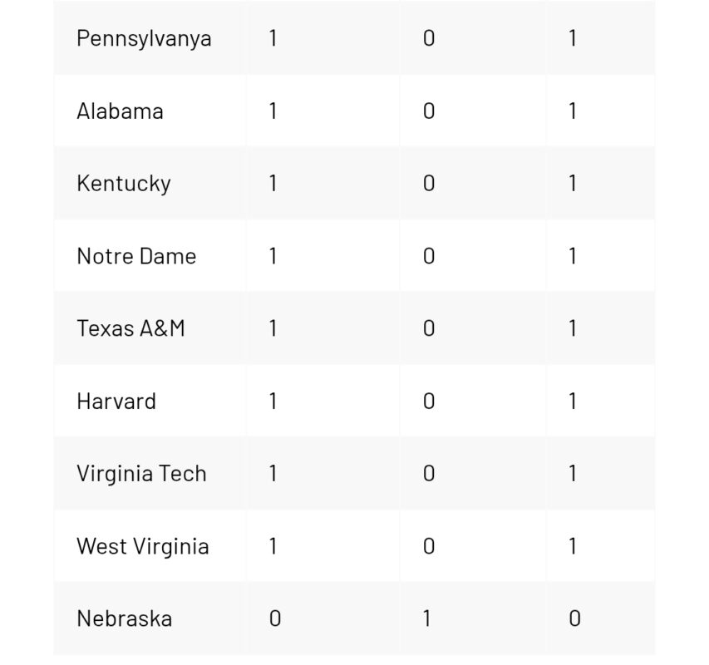Click Virginia Tech's middle column value 0
The width and height of the screenshot is (709, 665).
click(429, 474)
